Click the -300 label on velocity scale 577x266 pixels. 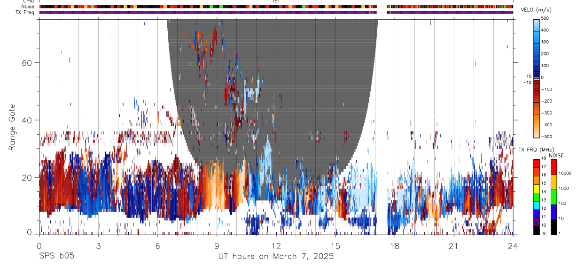pos(547,113)
